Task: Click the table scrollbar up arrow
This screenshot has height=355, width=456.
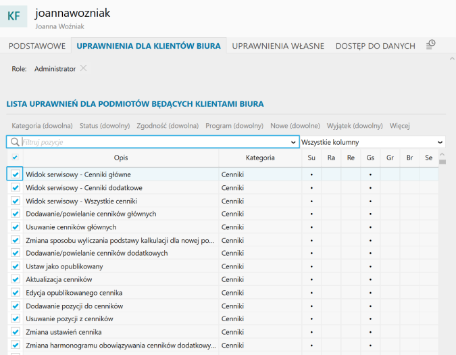Action: click(442, 155)
